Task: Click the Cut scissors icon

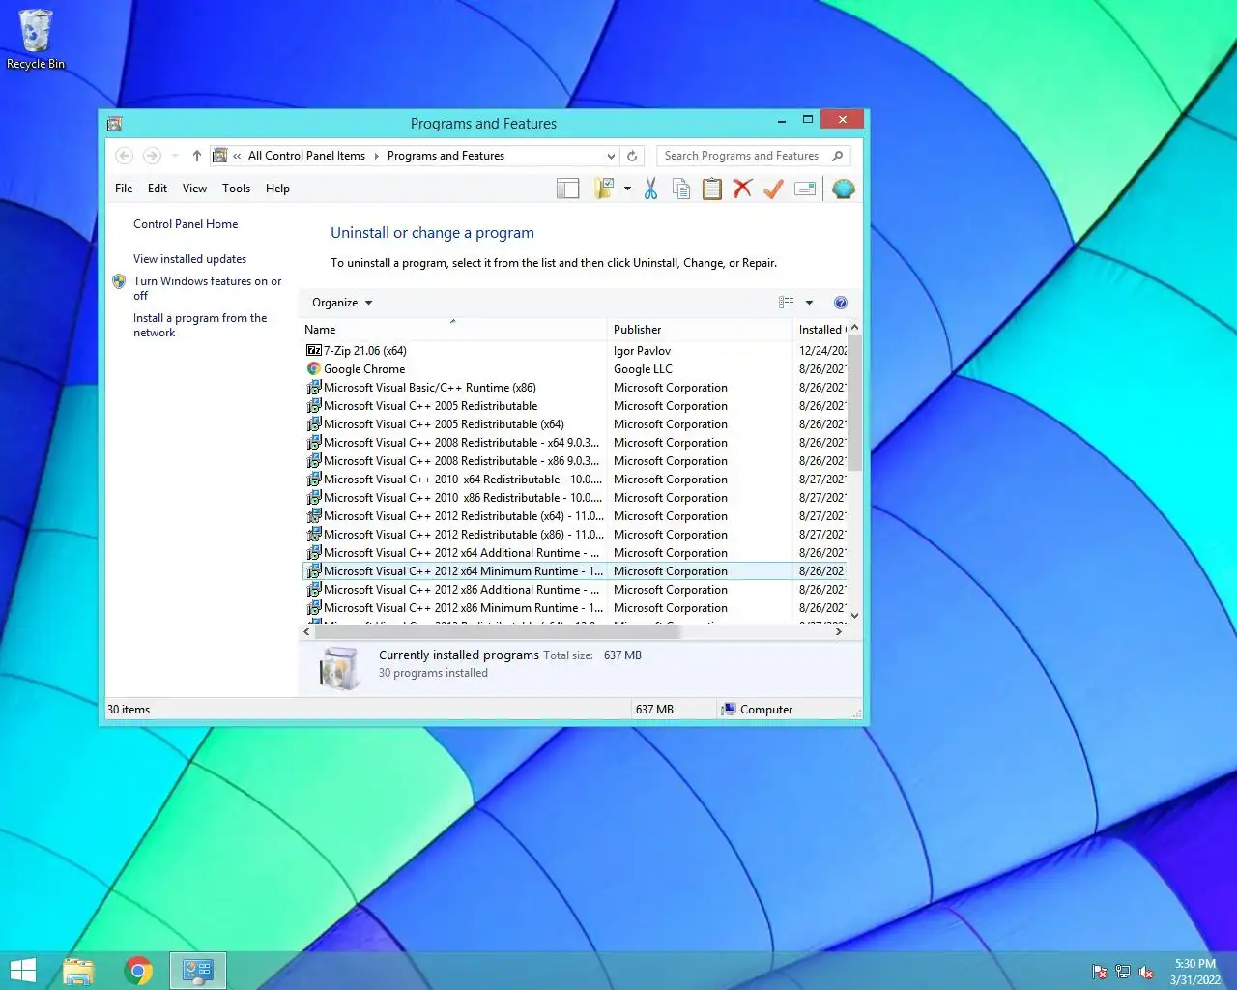Action: (x=650, y=189)
